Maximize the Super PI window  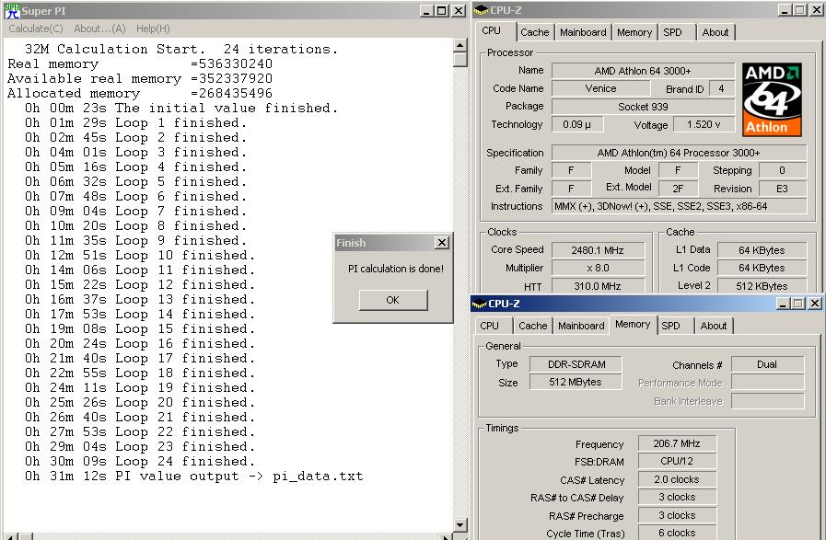[442, 10]
